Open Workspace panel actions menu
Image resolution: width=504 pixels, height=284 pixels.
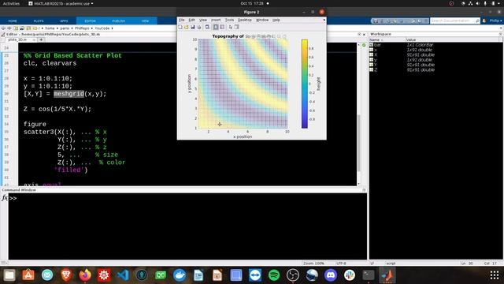pyautogui.click(x=501, y=34)
